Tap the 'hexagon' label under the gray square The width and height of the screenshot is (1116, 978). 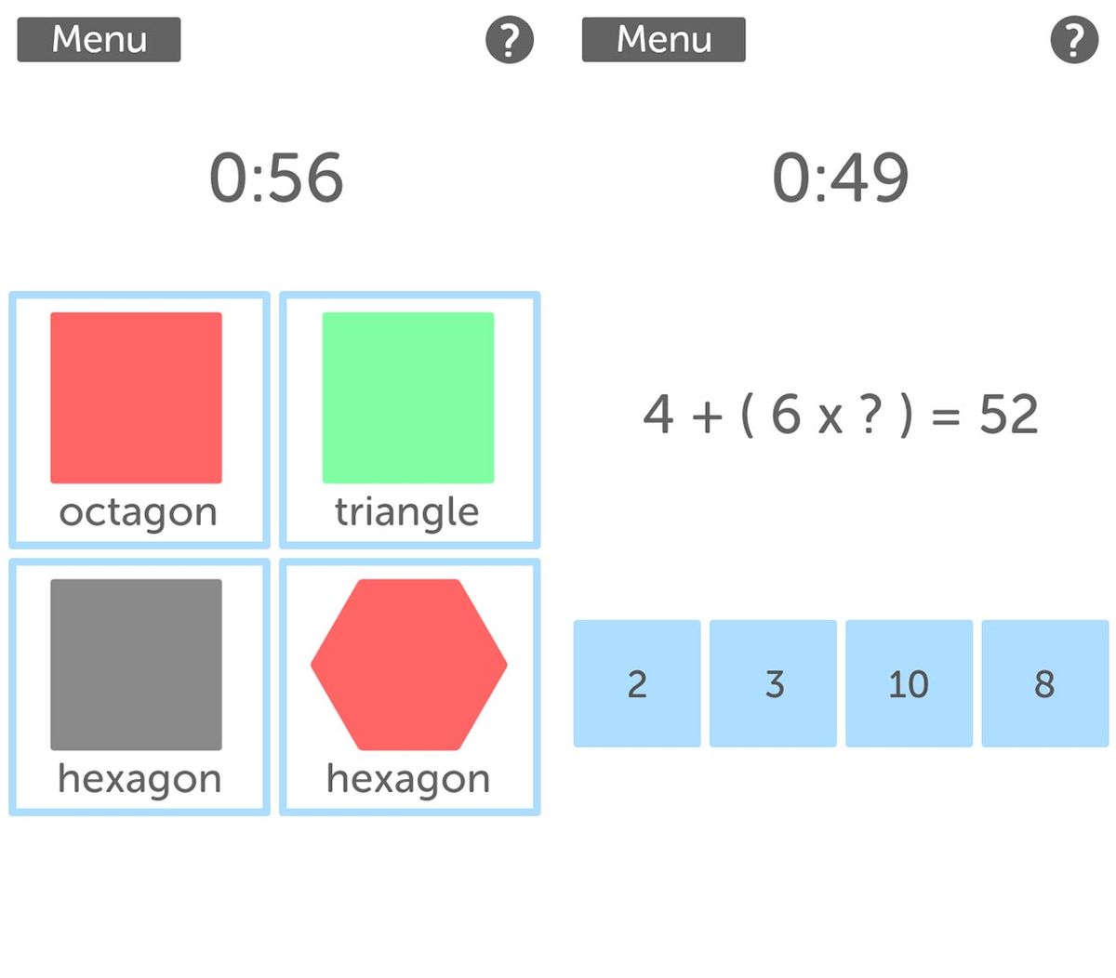tap(139, 779)
